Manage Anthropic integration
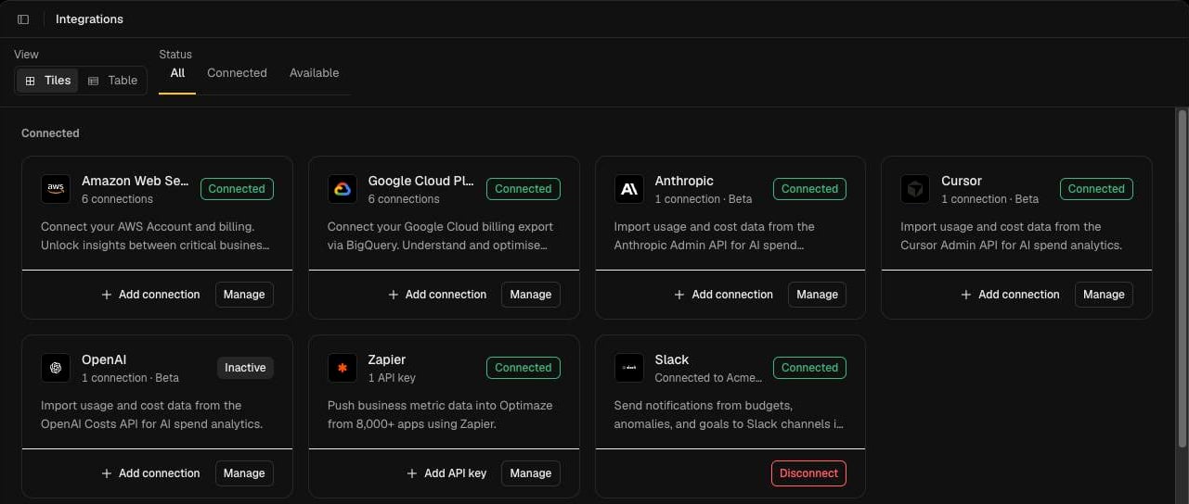This screenshot has height=504, width=1189. pyautogui.click(x=818, y=295)
